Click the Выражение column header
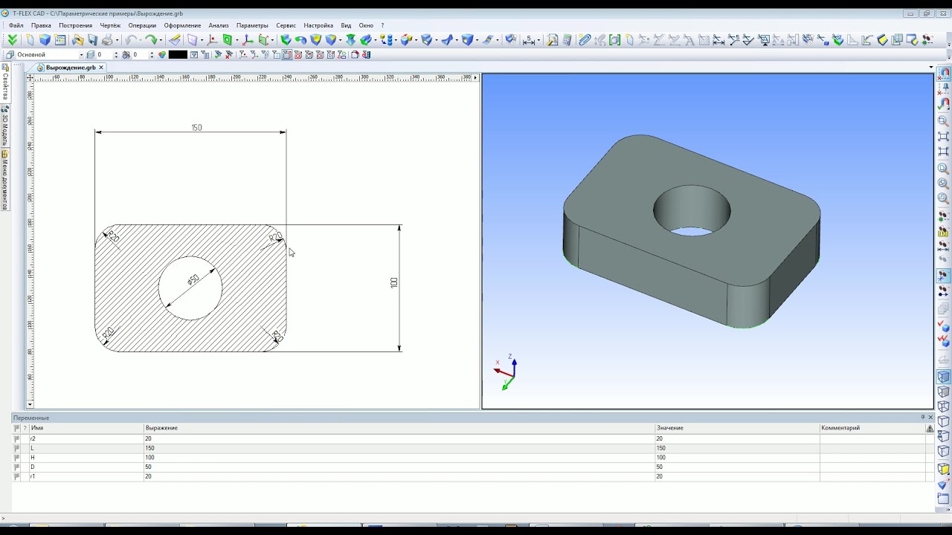 pos(399,428)
